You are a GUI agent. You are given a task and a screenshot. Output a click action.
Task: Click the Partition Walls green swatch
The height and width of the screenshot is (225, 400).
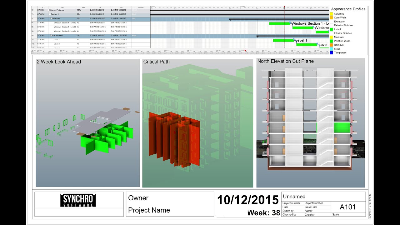tap(331, 41)
